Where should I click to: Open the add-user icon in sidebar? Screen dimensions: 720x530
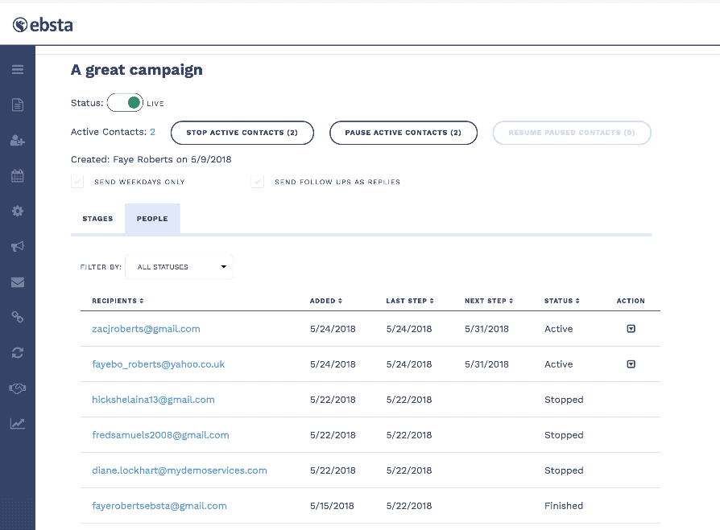[x=18, y=140]
